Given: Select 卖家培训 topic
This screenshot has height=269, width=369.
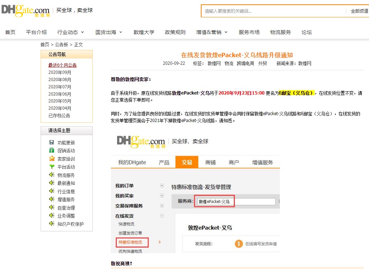Looking at the screenshot, I should coord(66,159).
